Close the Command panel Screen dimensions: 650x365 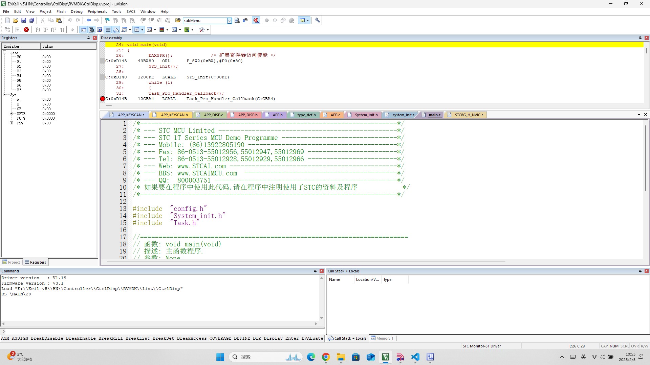(322, 271)
